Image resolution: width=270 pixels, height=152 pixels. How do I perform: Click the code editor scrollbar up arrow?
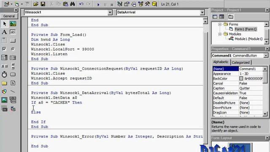[x=205, y=22]
